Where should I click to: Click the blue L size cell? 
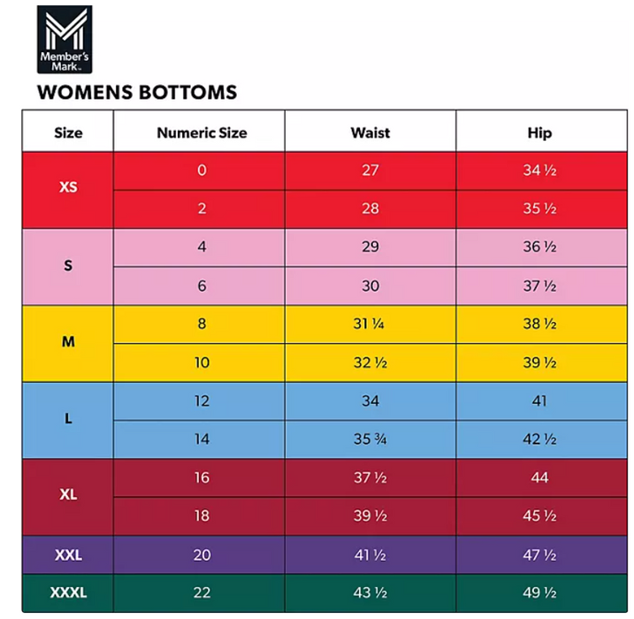click(68, 419)
